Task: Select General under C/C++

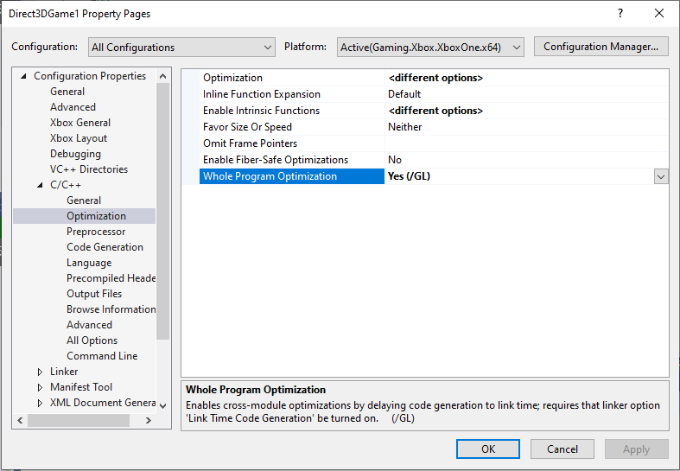Action: 84,200
